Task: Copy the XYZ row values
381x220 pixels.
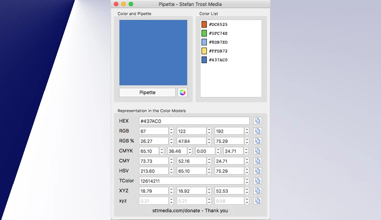Action: (257, 190)
